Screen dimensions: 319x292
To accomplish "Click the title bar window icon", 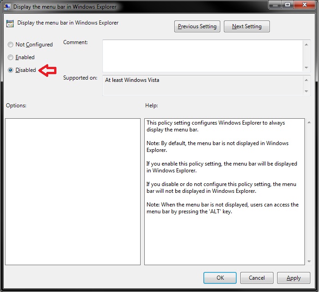I will click(x=7, y=7).
